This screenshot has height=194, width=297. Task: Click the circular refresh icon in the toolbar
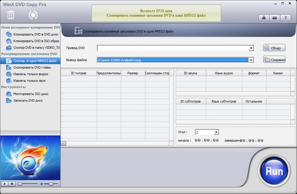(33, 15)
